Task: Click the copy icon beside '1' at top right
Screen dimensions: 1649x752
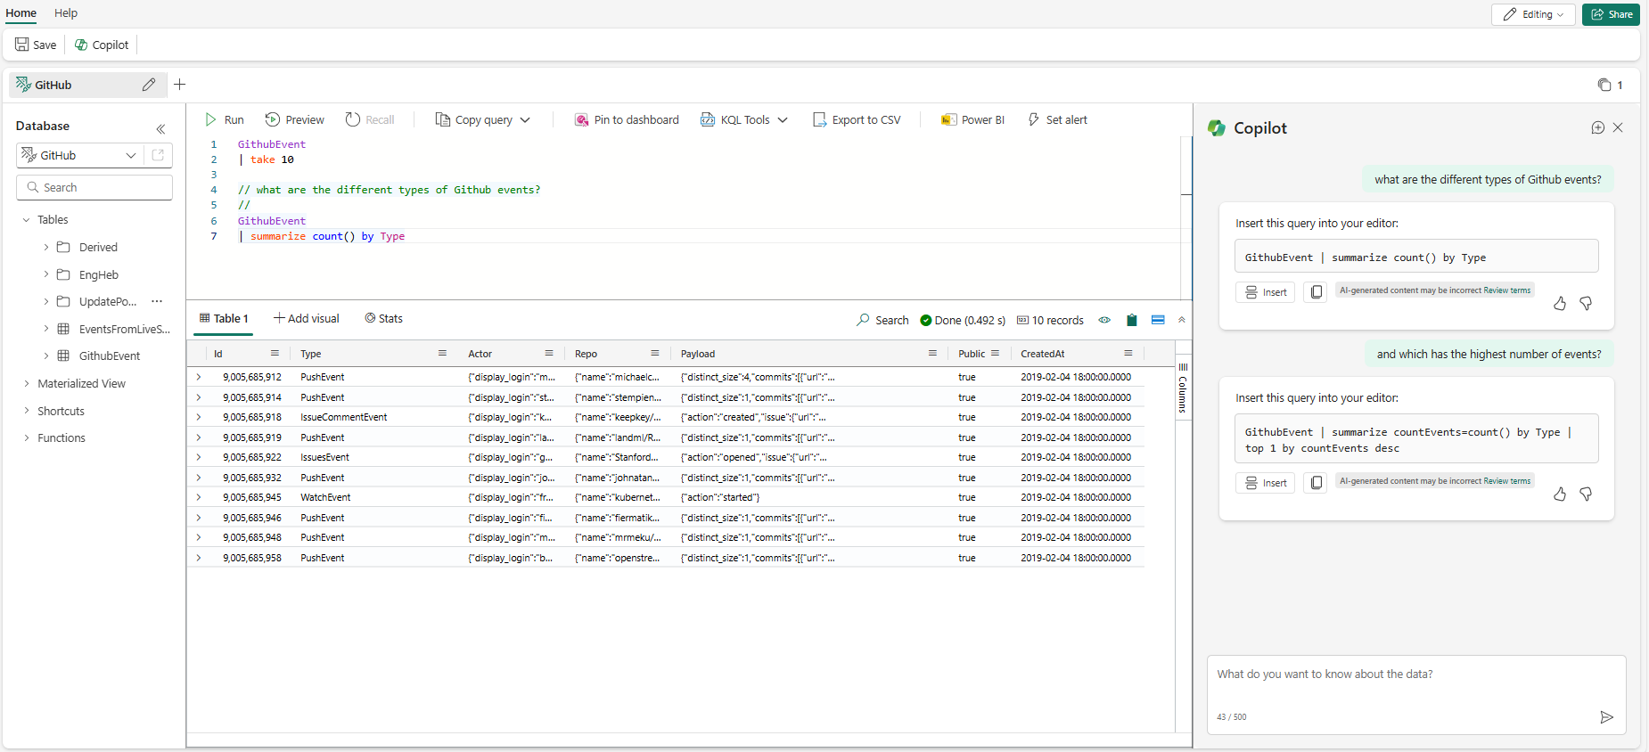Action: tap(1604, 85)
